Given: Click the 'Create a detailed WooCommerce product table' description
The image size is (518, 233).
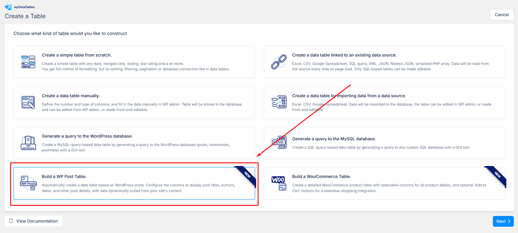Looking at the screenshot, I should [389, 188].
